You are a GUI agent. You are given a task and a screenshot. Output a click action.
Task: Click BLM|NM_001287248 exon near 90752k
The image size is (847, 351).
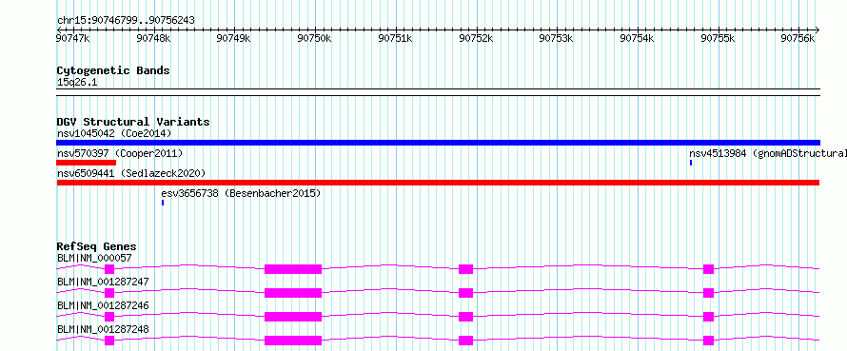click(465, 341)
